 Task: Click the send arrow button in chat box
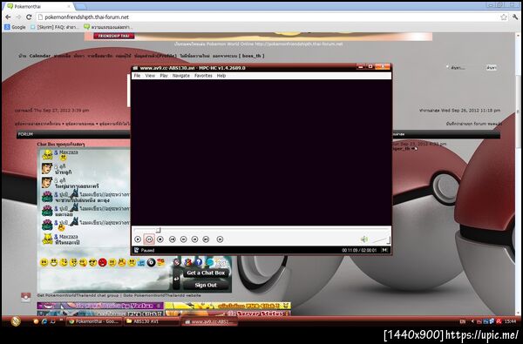[x=176, y=279]
